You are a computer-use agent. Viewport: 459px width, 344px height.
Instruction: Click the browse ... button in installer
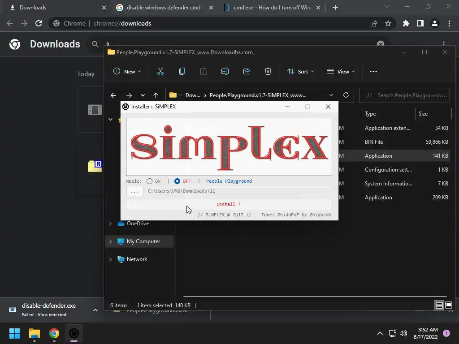click(x=134, y=191)
